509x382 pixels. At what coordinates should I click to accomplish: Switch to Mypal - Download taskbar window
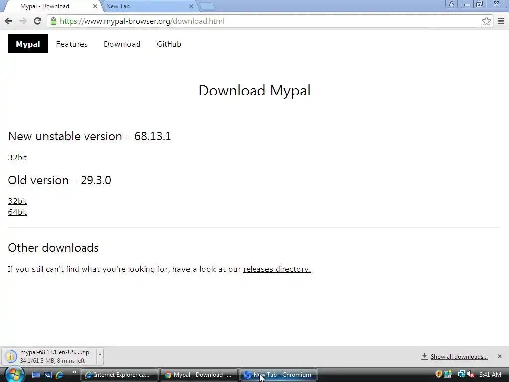coord(199,375)
